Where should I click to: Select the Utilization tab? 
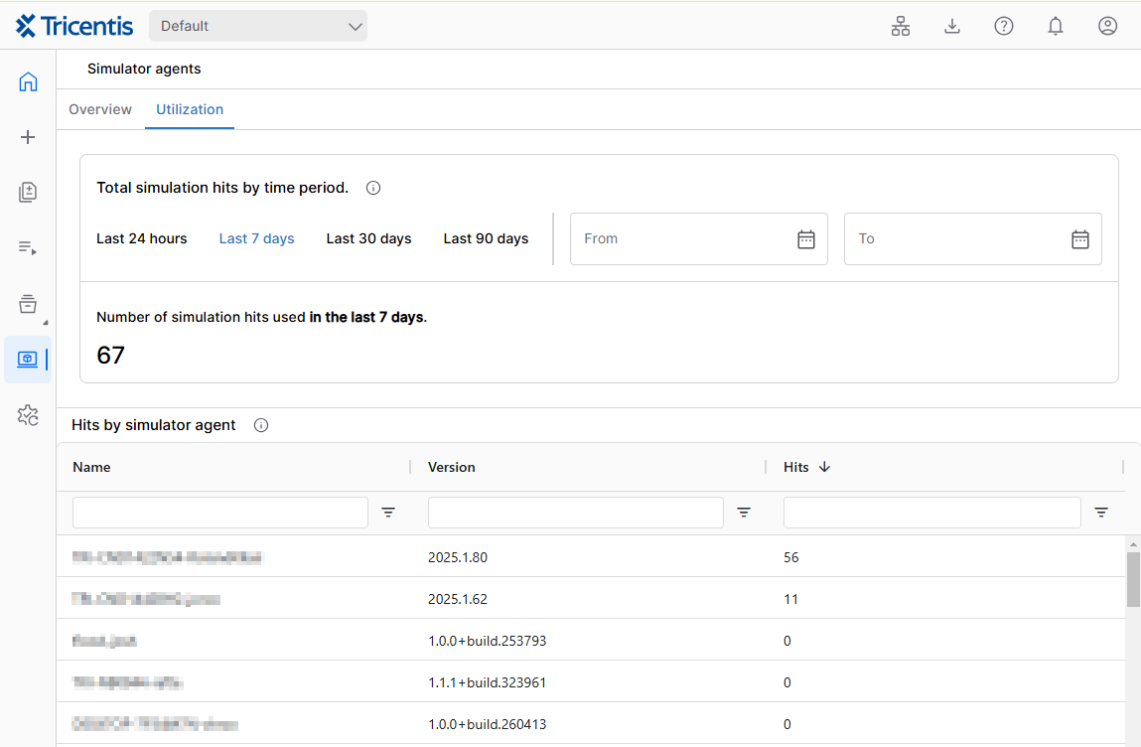pos(190,109)
